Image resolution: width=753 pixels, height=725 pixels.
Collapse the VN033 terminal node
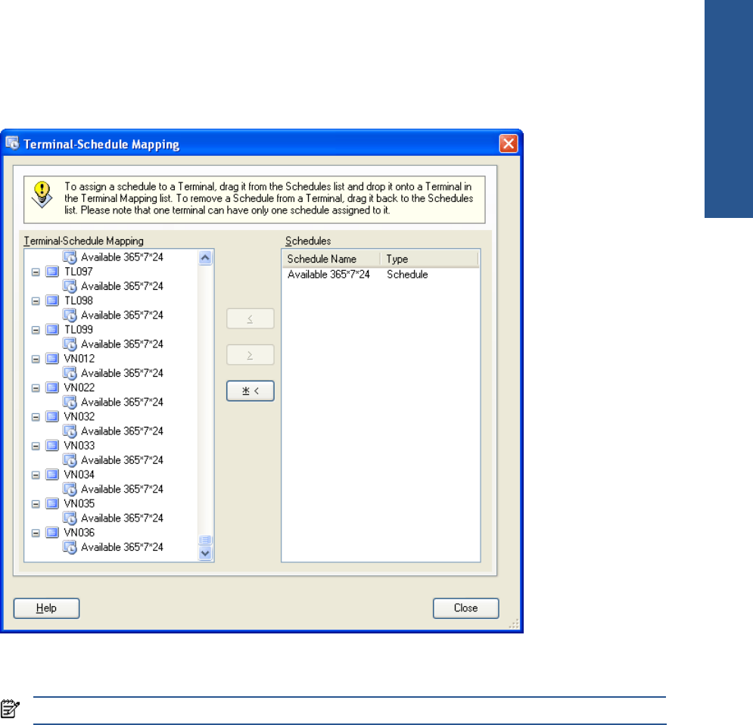36,446
